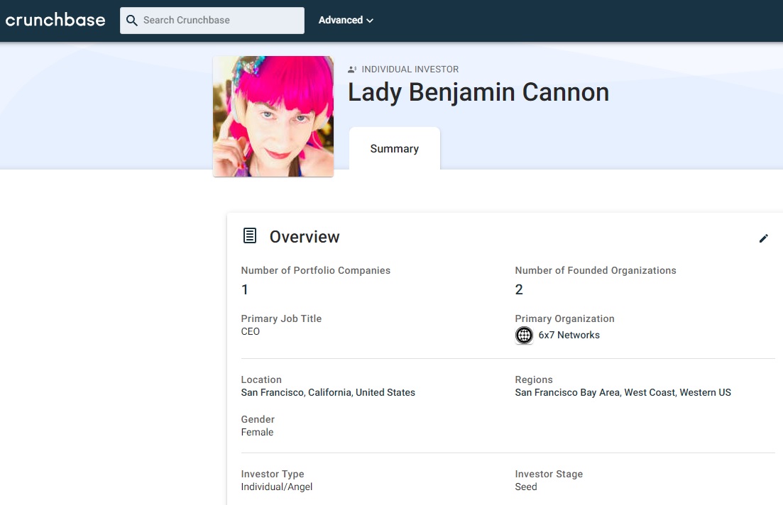The height and width of the screenshot is (505, 783).
Task: Click the Investor Type label
Action: (273, 474)
